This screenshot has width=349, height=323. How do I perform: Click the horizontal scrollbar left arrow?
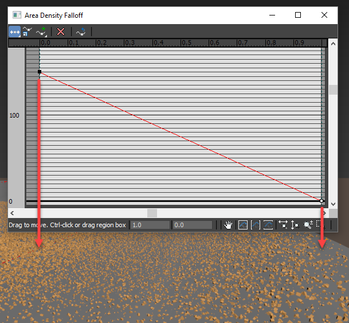(x=13, y=213)
